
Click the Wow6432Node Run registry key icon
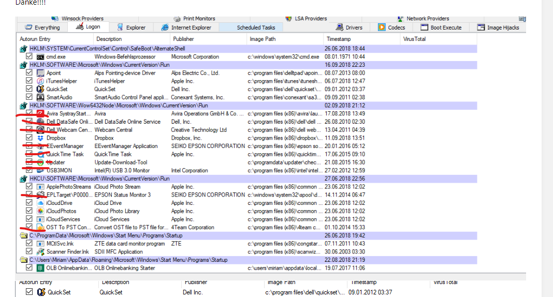(x=23, y=106)
